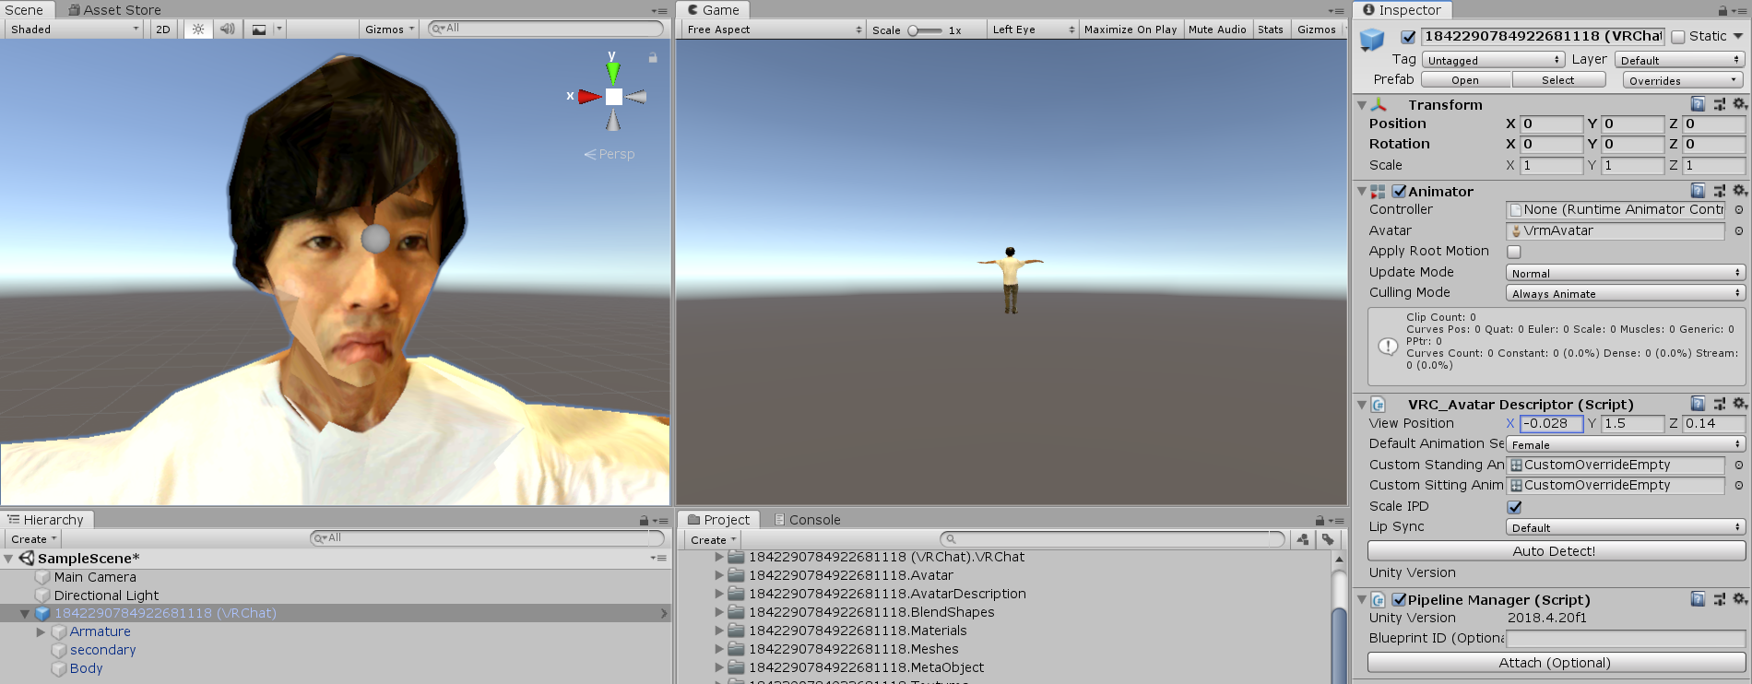Click the Blueprint ID input field
The height and width of the screenshot is (684, 1752).
point(1625,639)
